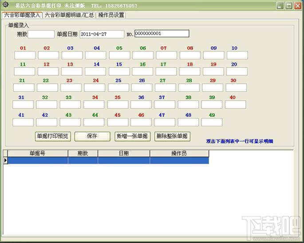Click 新增一张单据 button

pyautogui.click(x=132, y=137)
